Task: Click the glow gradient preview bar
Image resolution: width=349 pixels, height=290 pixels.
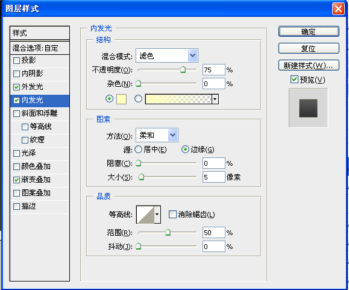Action: pos(178,99)
